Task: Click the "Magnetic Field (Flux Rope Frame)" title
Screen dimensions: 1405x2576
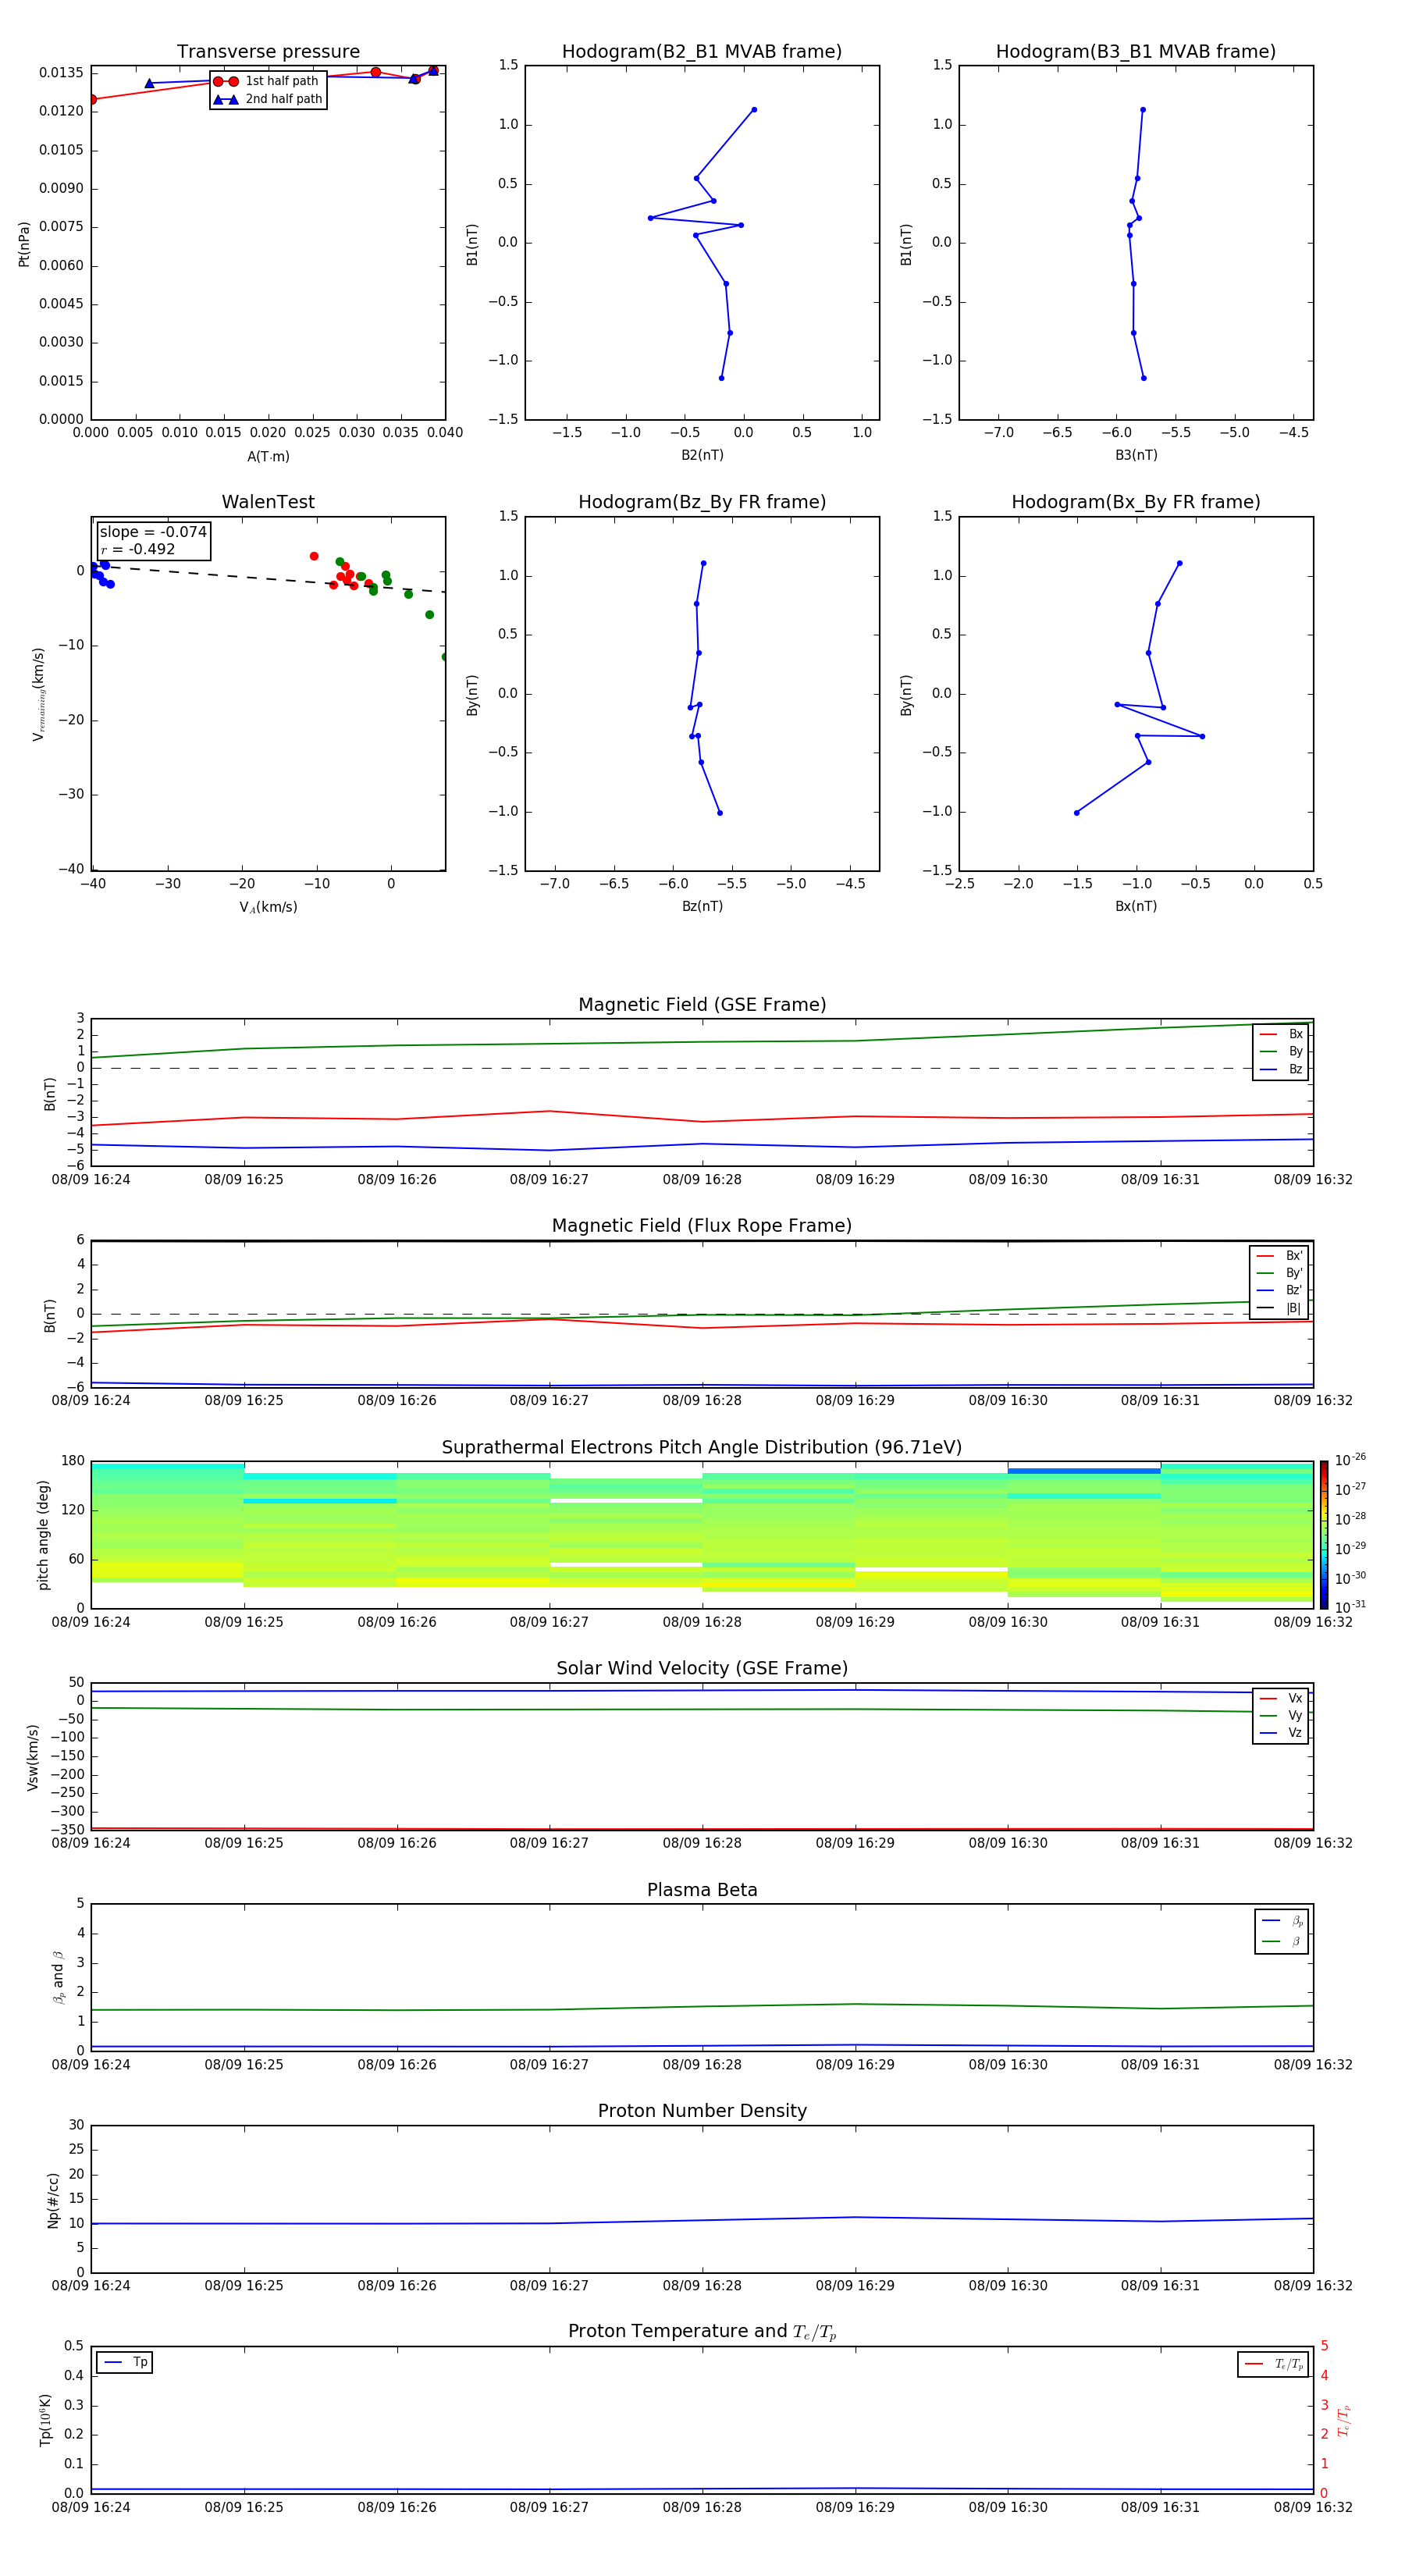Action: coord(702,1226)
